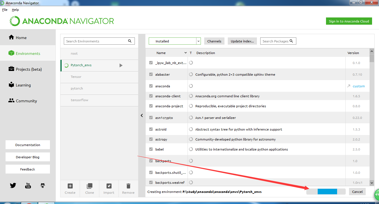Cancel the environment creation
This screenshot has height=204, width=379.
(357, 192)
